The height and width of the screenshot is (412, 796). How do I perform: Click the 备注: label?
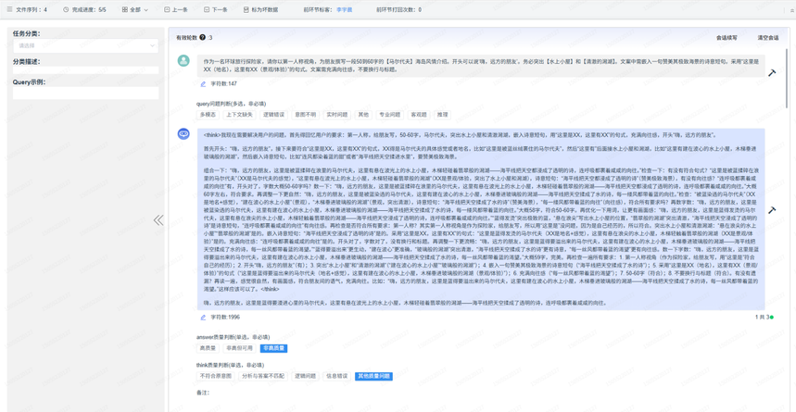click(203, 393)
